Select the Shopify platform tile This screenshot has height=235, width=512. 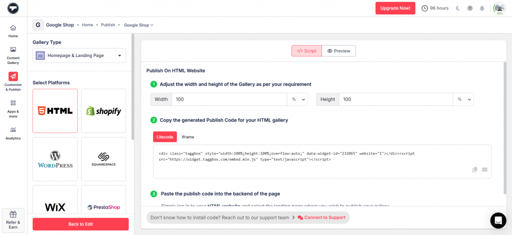[x=103, y=111]
